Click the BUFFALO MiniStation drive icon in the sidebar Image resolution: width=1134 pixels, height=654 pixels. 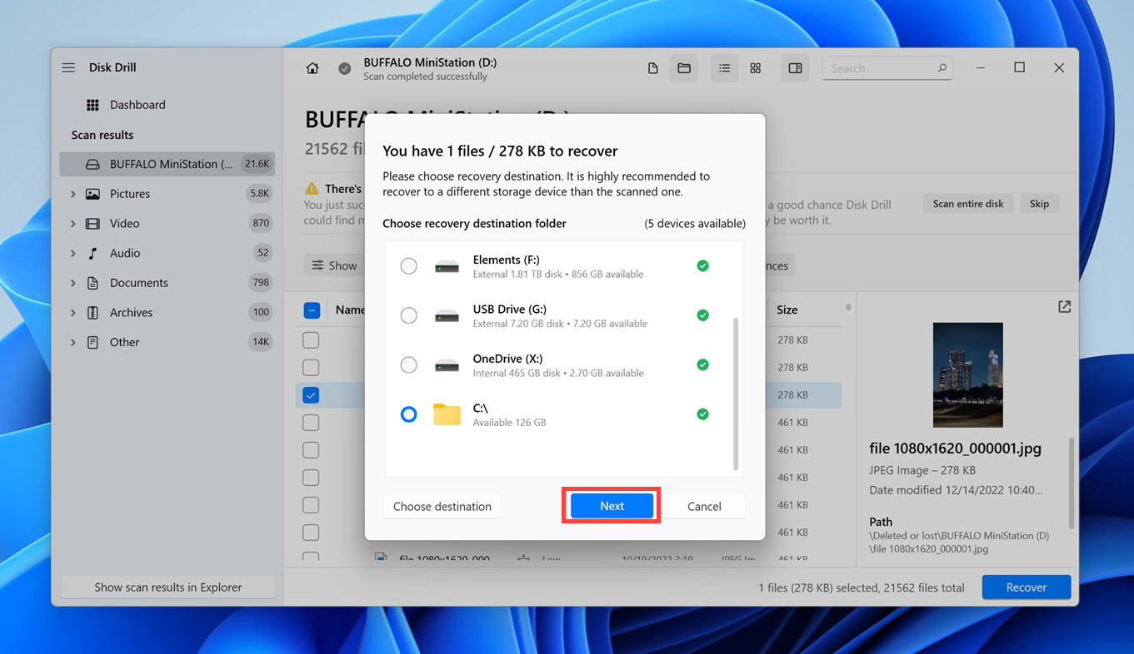(93, 164)
